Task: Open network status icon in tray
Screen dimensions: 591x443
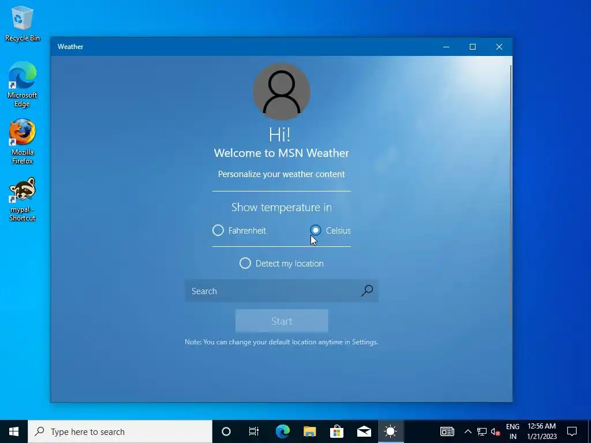Action: click(482, 431)
